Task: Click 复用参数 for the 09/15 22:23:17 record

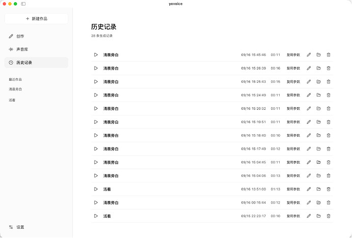Action: pyautogui.click(x=293, y=216)
